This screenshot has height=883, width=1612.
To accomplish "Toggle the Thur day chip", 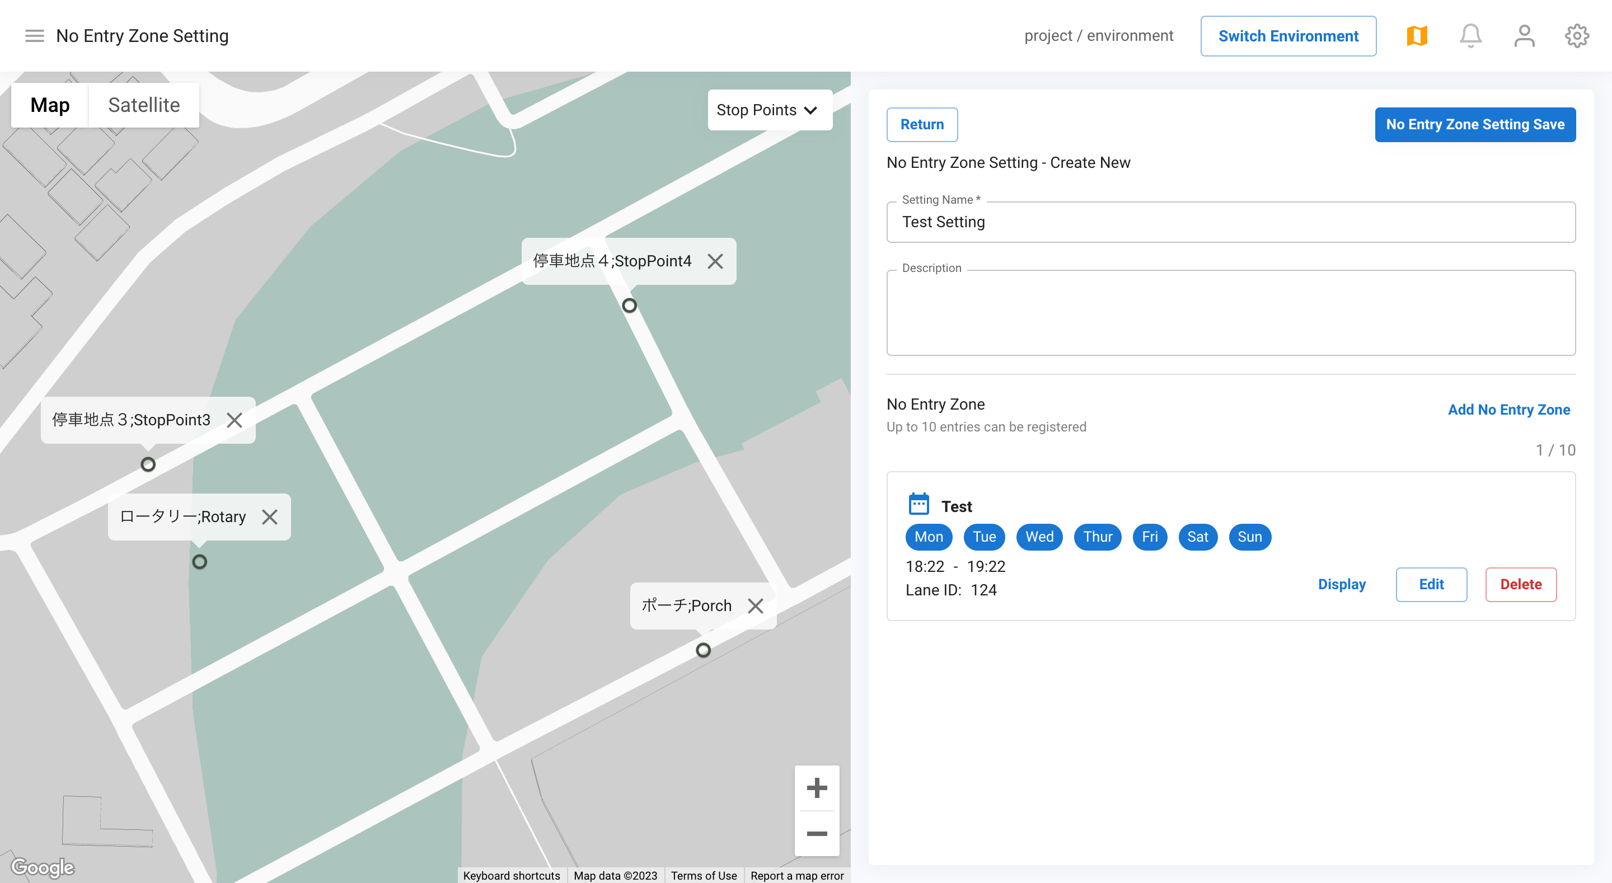I will click(1098, 537).
